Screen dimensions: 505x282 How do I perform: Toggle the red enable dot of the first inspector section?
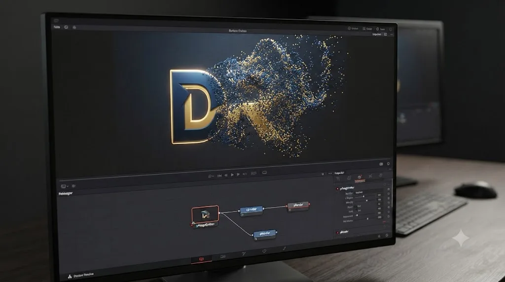point(337,189)
